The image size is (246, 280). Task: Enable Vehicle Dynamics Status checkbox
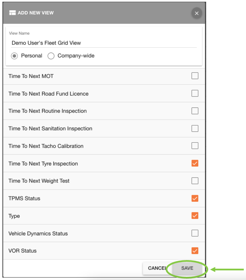click(195, 233)
